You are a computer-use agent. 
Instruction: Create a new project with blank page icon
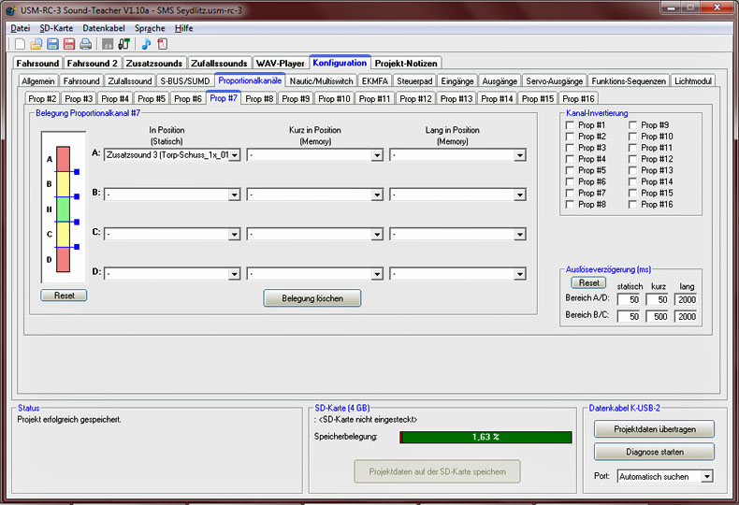tap(20, 44)
